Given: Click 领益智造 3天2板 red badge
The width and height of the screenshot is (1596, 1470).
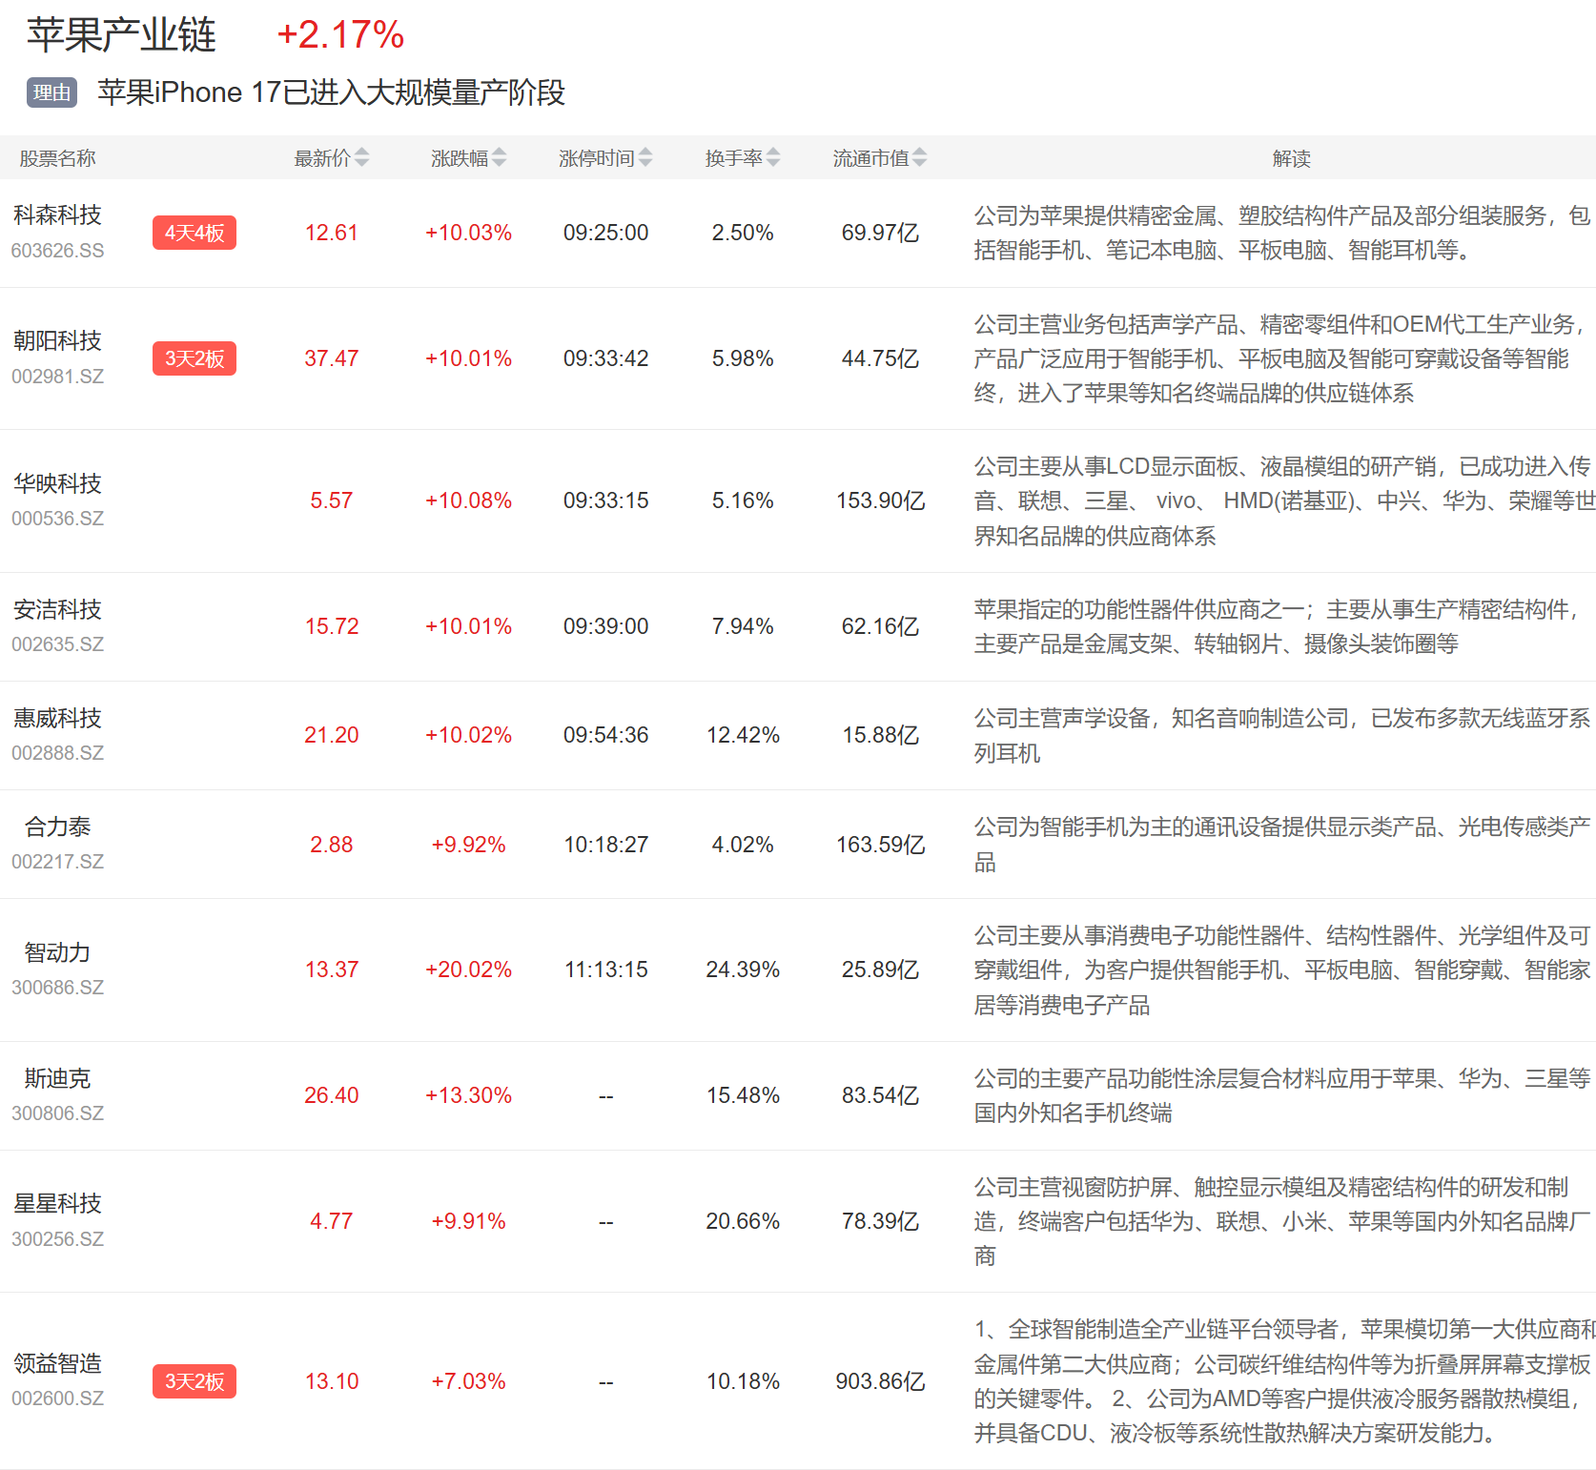Looking at the screenshot, I should 194,1381.
